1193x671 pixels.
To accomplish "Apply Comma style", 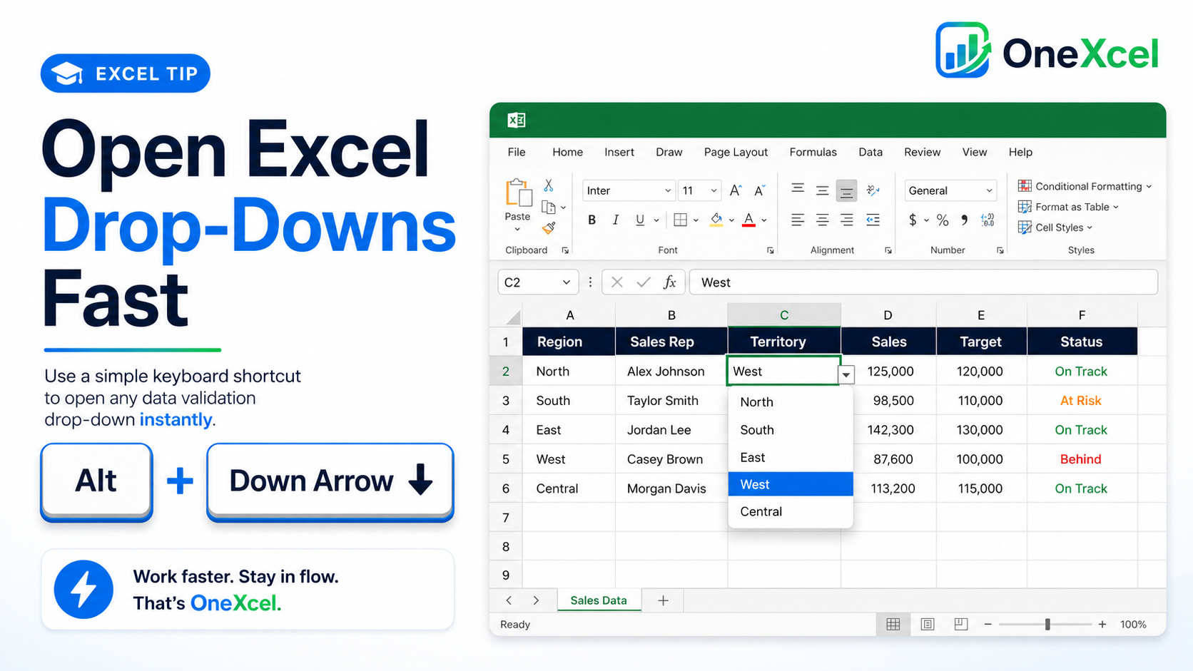I will 964,220.
